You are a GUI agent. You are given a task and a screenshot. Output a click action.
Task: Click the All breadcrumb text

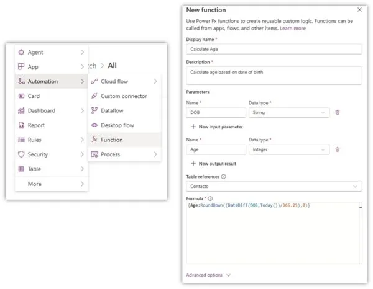(113, 66)
